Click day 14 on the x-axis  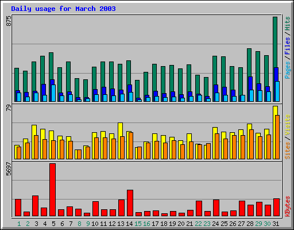tap(129, 224)
